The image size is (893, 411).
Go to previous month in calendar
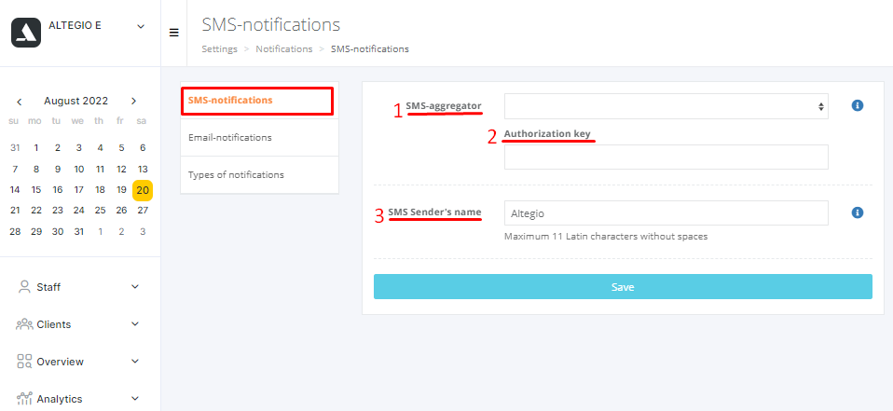tap(19, 101)
